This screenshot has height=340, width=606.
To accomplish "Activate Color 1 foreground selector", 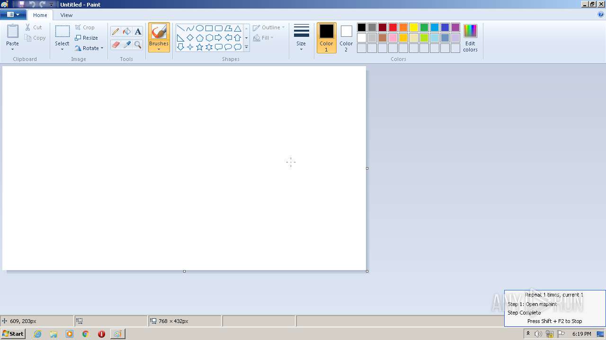I will 326,38.
